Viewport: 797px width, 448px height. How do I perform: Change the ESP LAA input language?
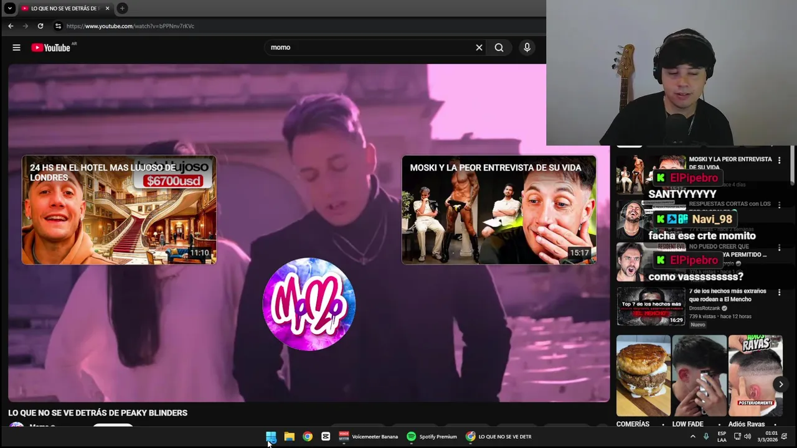click(722, 436)
